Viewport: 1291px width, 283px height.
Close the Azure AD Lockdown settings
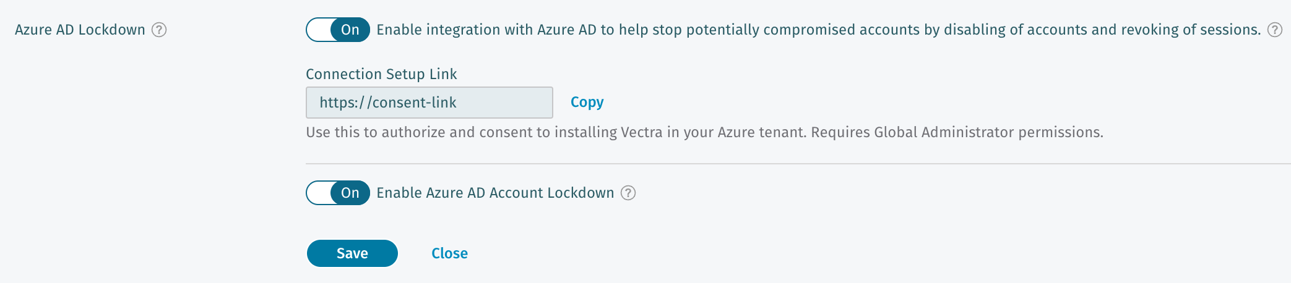pyautogui.click(x=449, y=253)
